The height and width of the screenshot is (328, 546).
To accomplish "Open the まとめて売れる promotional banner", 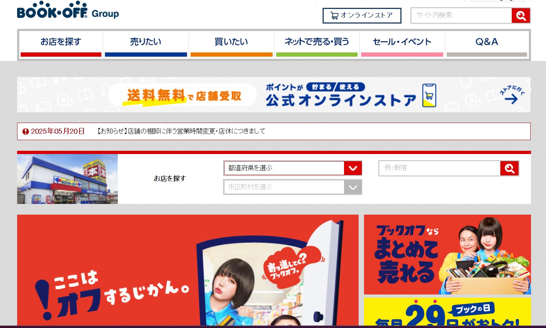I will (448, 255).
